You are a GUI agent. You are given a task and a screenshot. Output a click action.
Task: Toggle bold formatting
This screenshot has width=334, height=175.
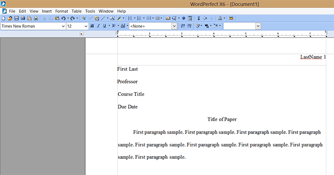tap(92, 26)
